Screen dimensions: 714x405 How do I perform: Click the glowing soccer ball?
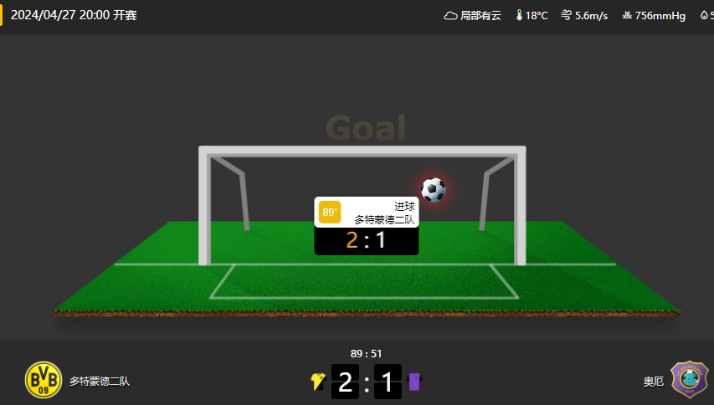point(434,190)
